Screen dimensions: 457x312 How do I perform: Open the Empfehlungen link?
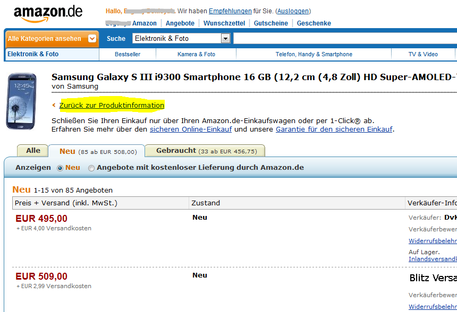click(230, 11)
